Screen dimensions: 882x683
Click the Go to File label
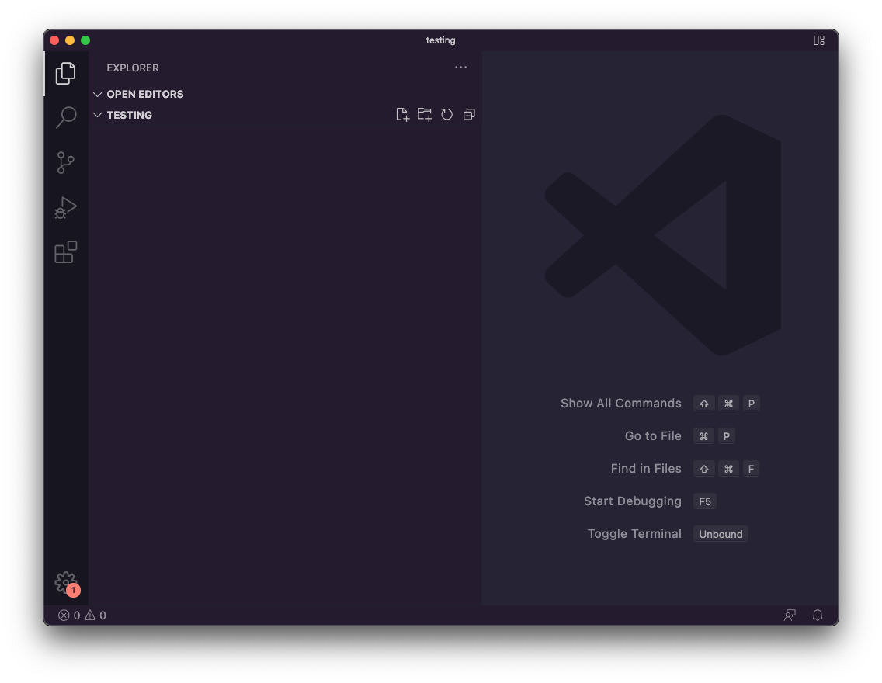(x=652, y=436)
